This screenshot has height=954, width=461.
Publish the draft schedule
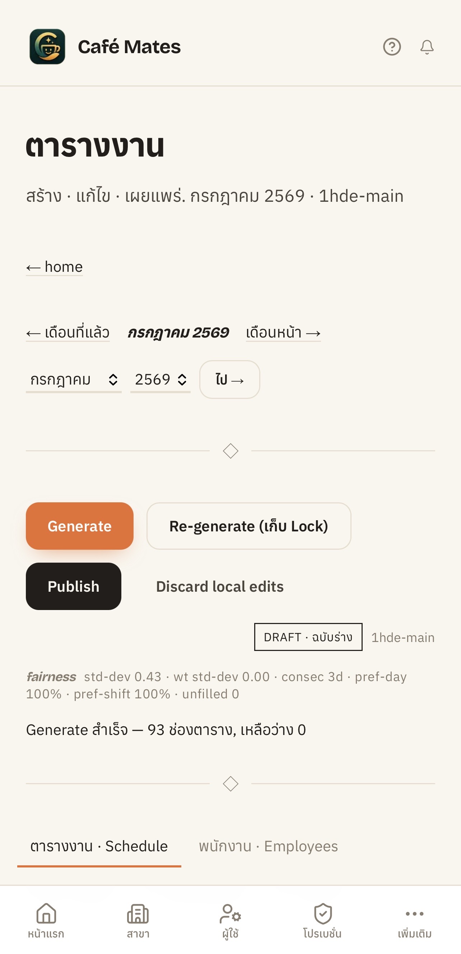point(74,586)
